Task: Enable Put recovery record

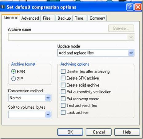Action: (63, 99)
